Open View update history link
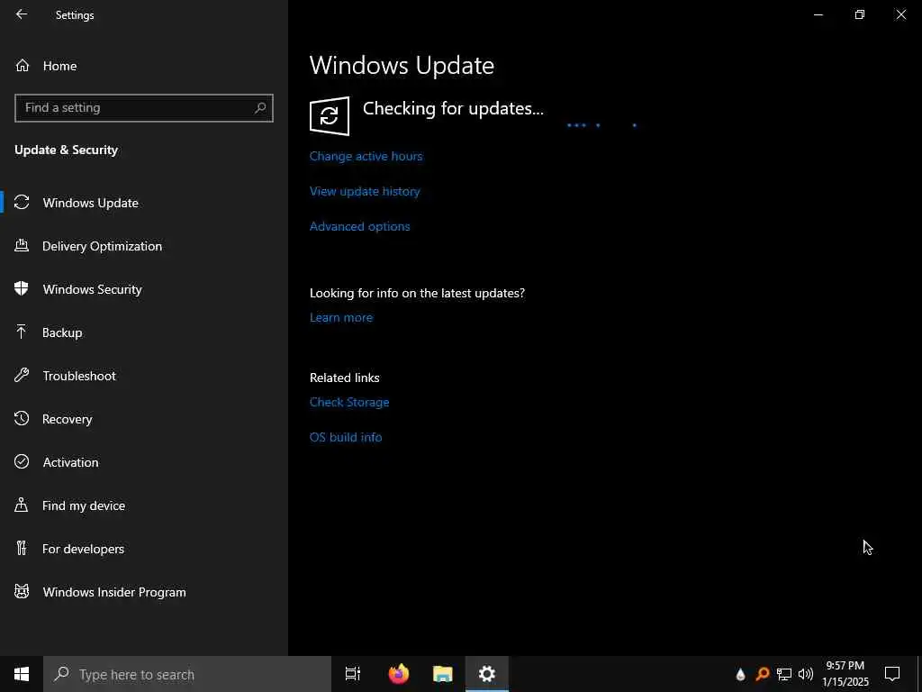 click(x=365, y=191)
